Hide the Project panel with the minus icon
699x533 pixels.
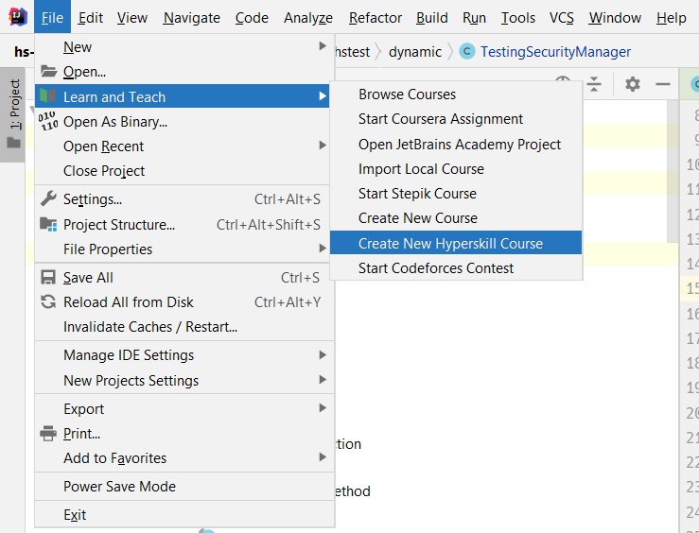(x=663, y=84)
